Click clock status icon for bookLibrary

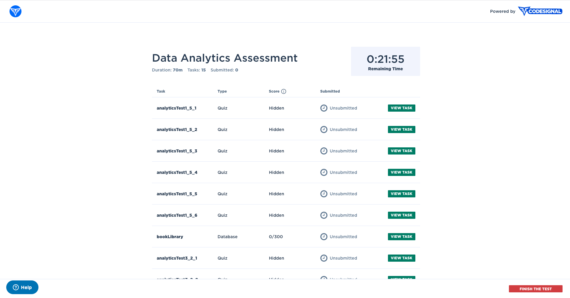pos(324,237)
